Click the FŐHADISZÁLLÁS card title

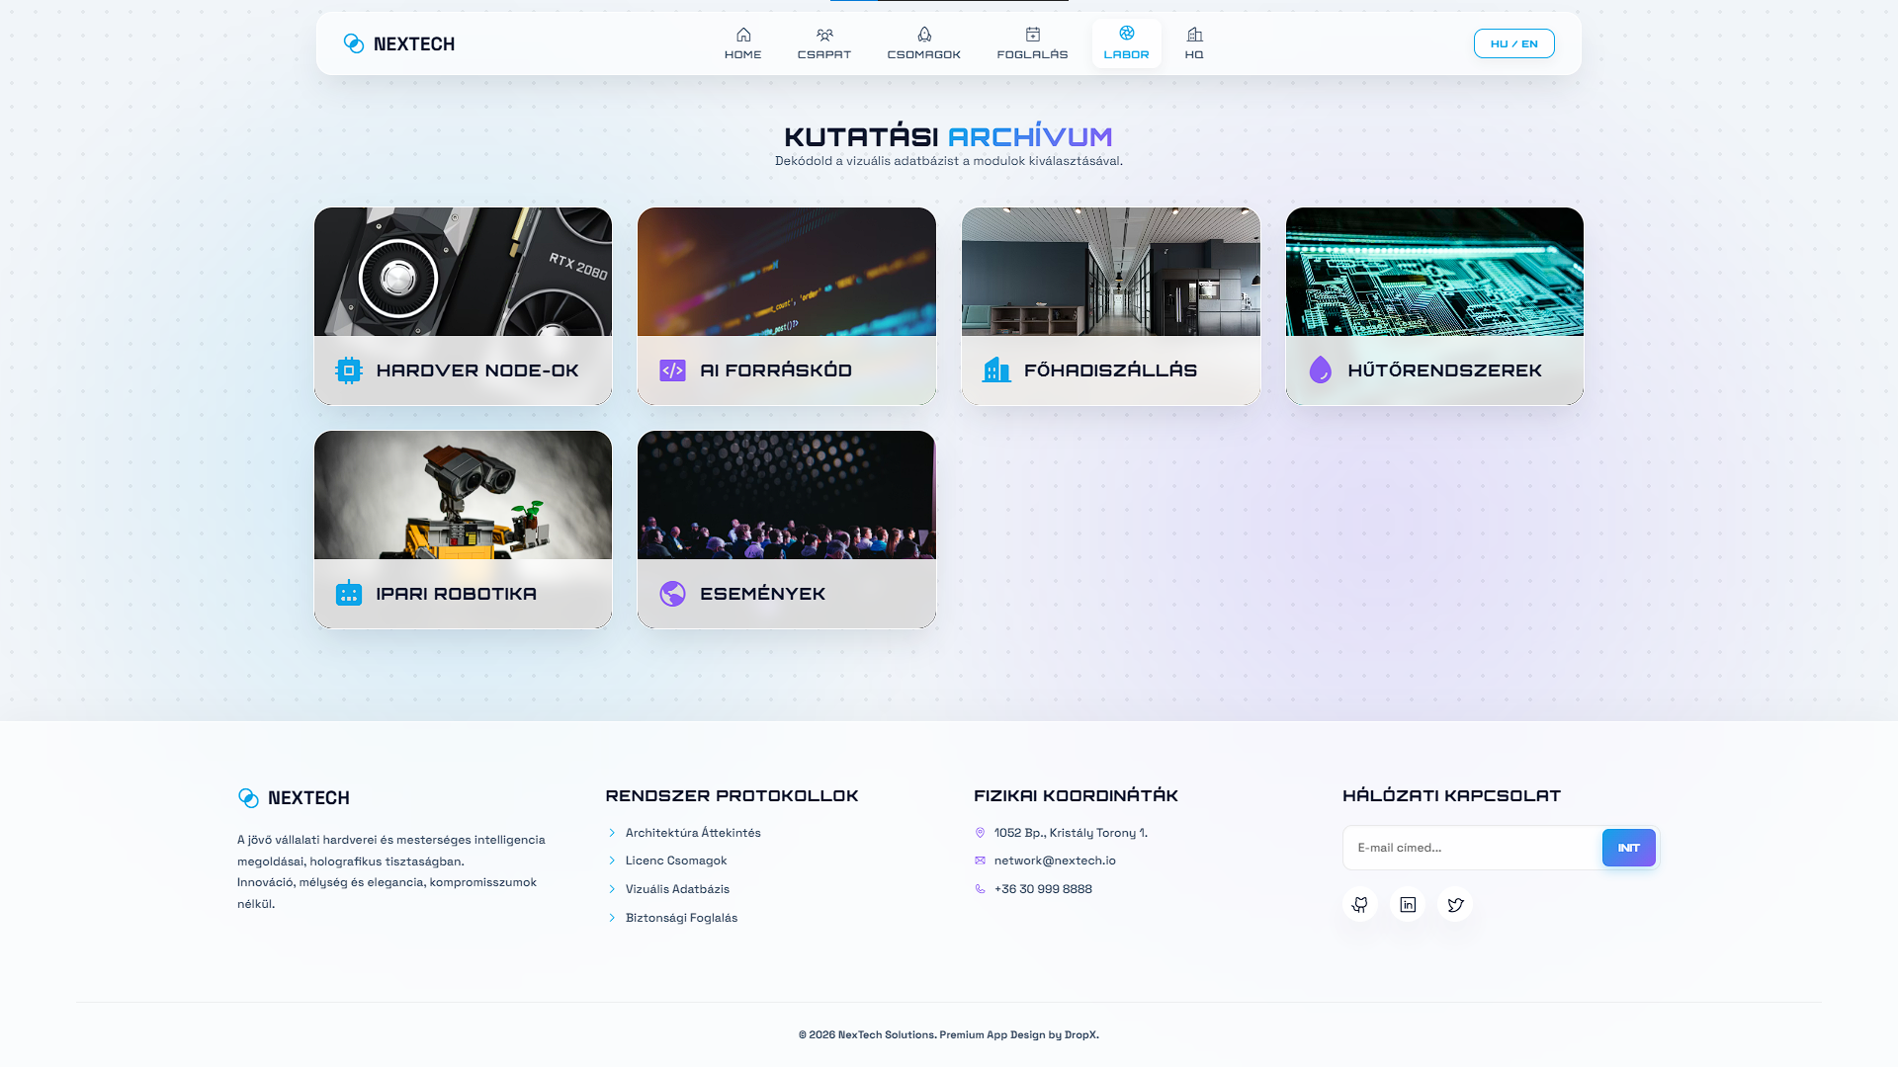1110,370
